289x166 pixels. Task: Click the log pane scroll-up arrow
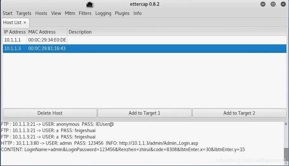[x=286, y=124]
